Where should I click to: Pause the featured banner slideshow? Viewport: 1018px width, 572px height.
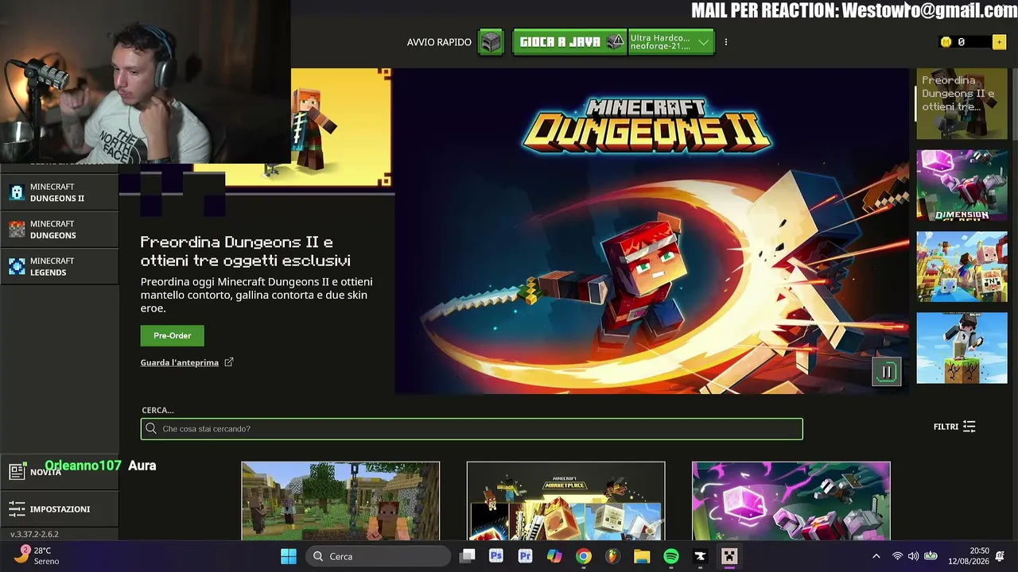(887, 372)
